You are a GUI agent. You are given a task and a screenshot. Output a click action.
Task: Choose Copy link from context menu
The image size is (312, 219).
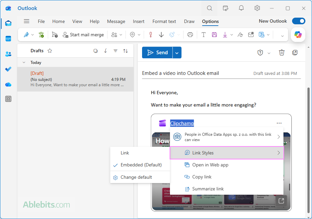(x=227, y=177)
